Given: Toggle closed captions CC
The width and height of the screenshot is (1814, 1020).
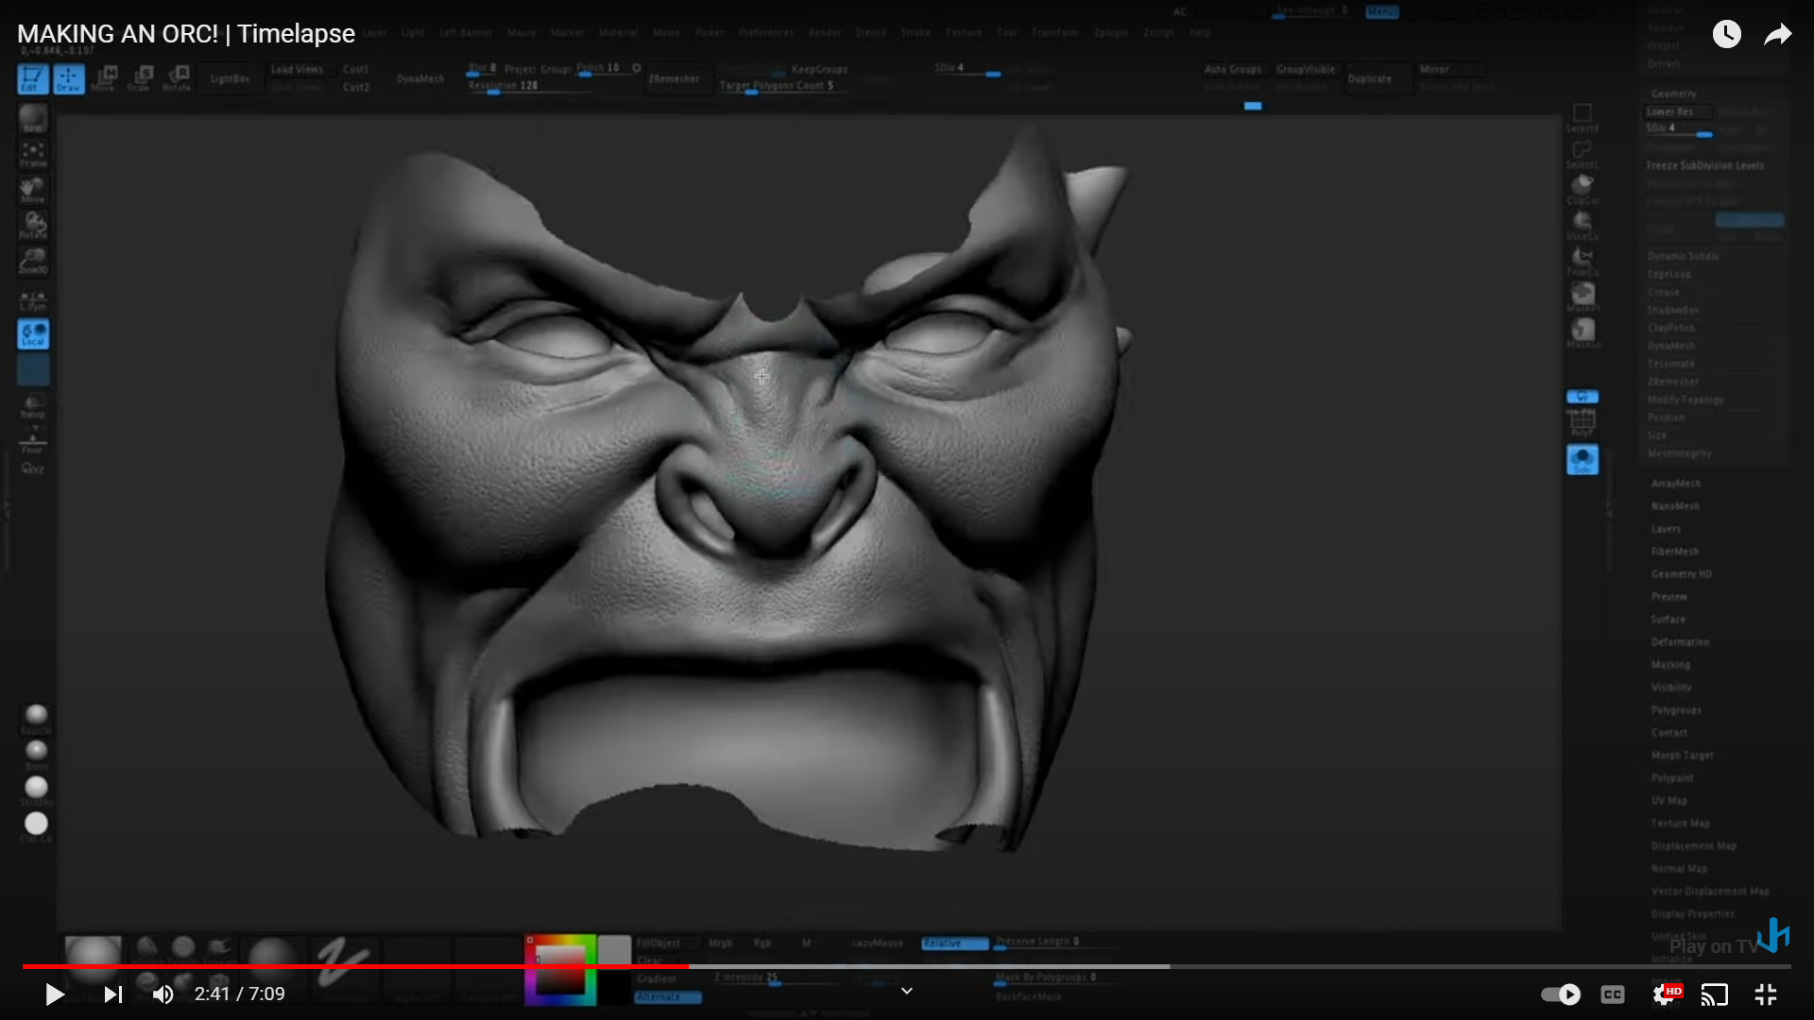Looking at the screenshot, I should point(1613,994).
